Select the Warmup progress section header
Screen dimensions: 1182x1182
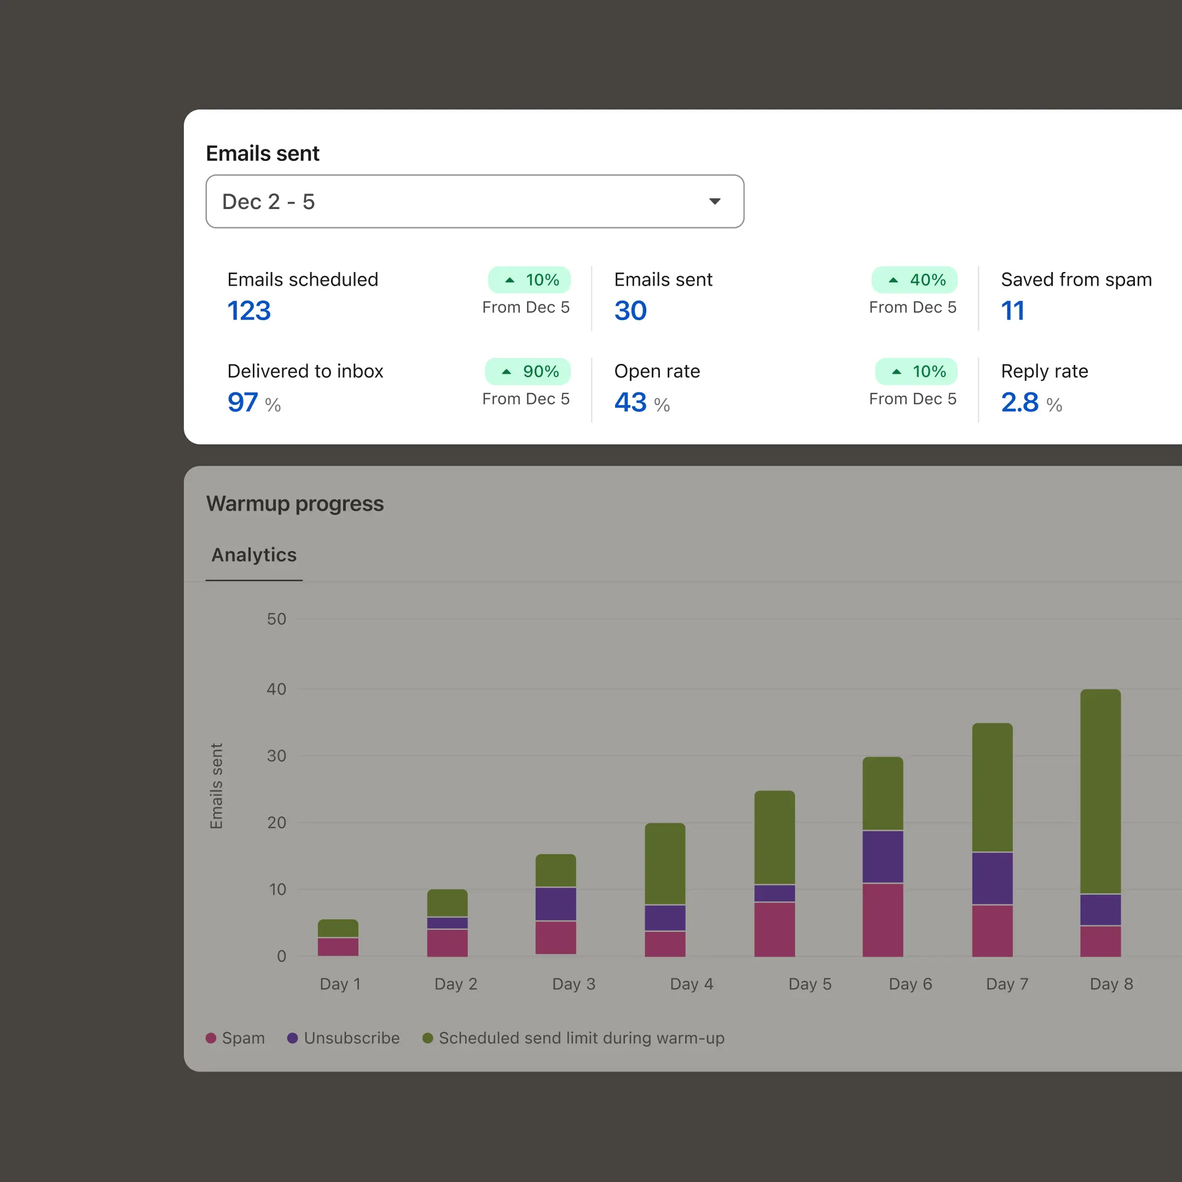pyautogui.click(x=296, y=503)
